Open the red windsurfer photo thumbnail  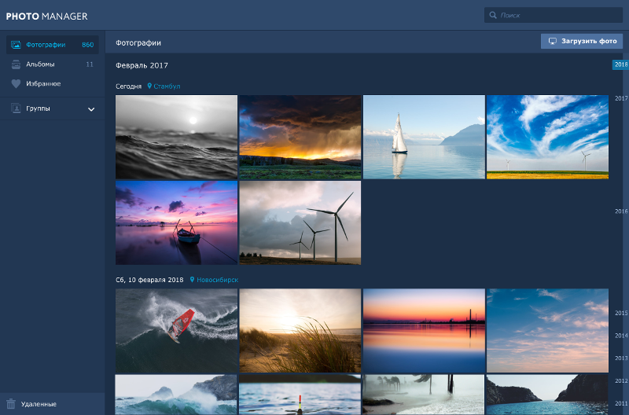176,330
